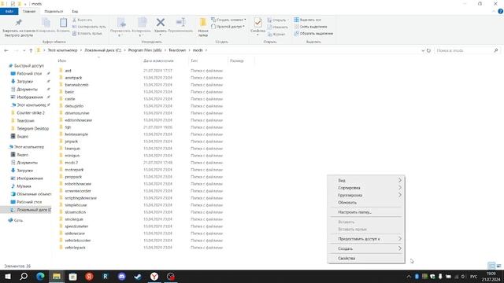The width and height of the screenshot is (504, 283).
Task: Click Program Files (x86) breadcrumb segment
Action: coord(145,50)
